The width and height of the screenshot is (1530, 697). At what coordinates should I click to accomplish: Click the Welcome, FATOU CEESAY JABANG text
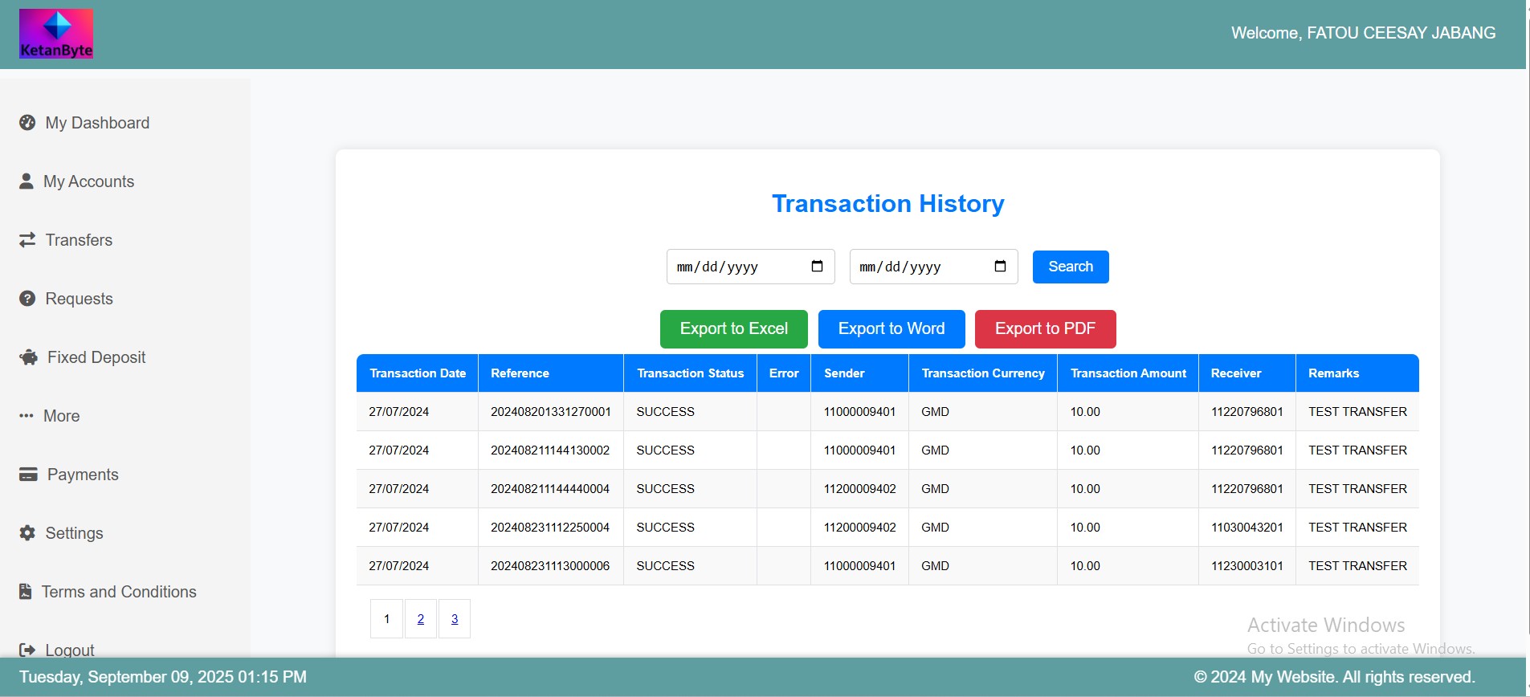coord(1364,33)
